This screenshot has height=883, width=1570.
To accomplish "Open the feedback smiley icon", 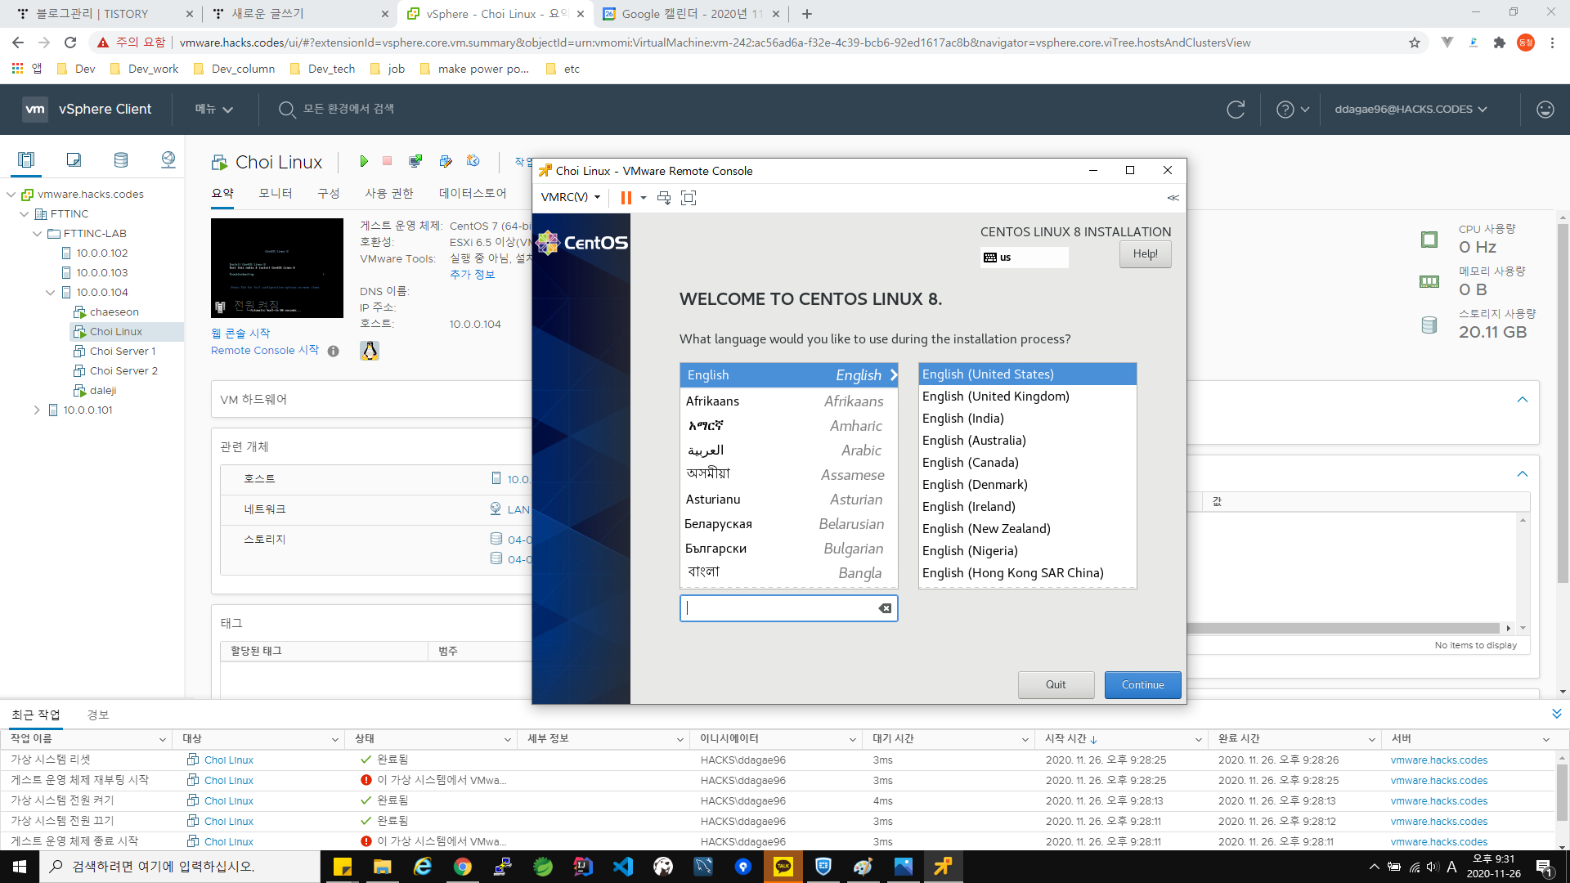I will point(1545,109).
